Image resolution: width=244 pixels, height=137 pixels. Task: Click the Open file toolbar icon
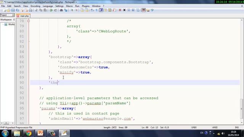pyautogui.click(x=8, y=10)
